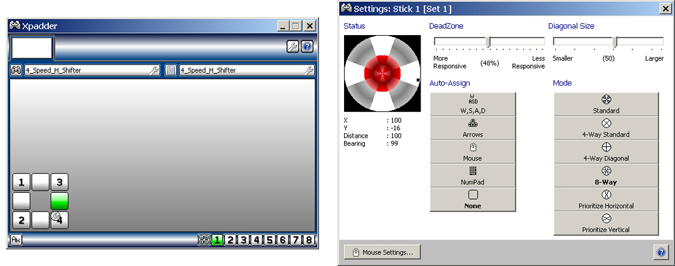Switch to the green set 1
The image size is (675, 266).
coord(217,240)
